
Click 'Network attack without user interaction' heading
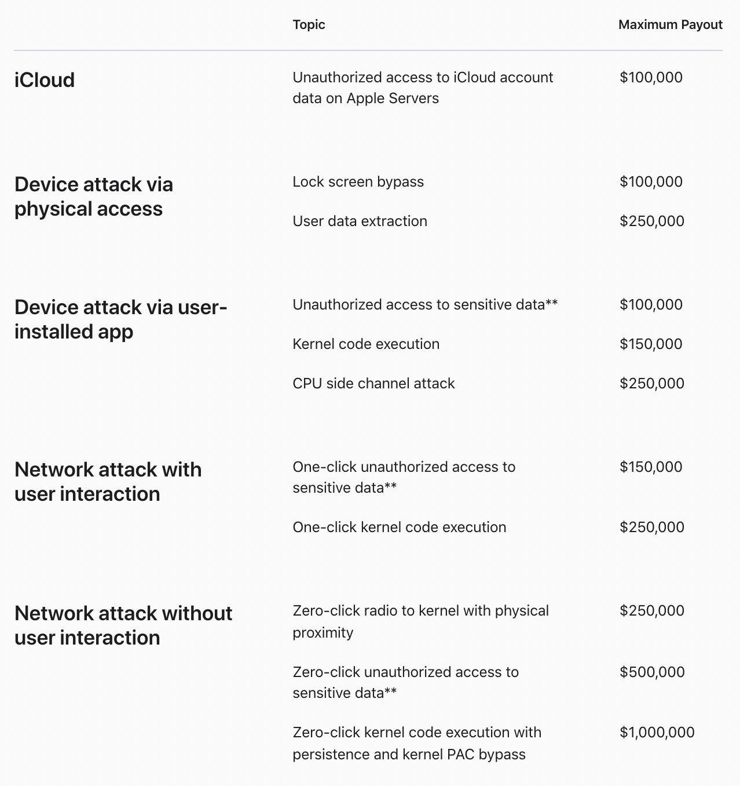tap(123, 625)
